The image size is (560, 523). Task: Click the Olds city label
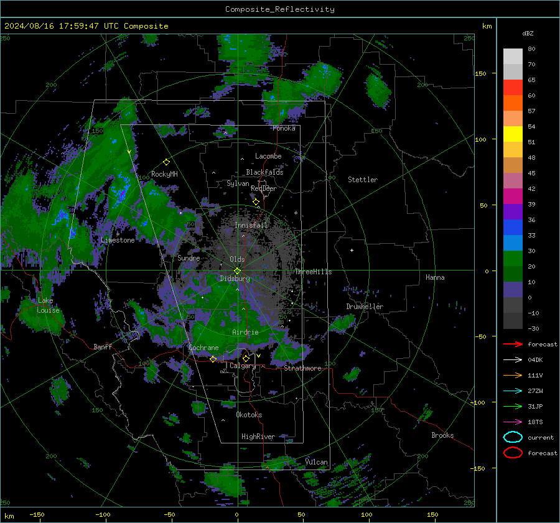coord(237,259)
